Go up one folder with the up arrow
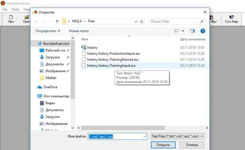Viewport: 245px width, 150px height. click(57, 22)
